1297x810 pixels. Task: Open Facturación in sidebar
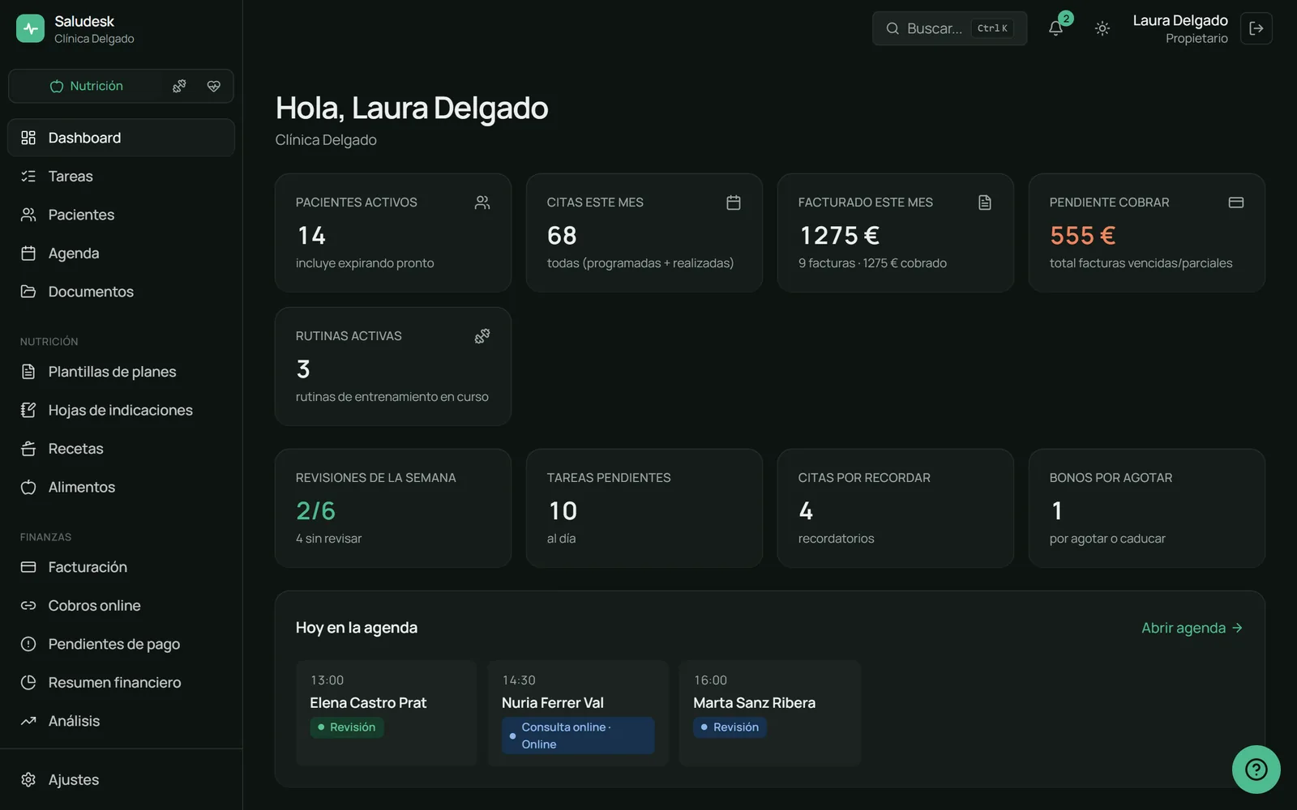coord(121,567)
